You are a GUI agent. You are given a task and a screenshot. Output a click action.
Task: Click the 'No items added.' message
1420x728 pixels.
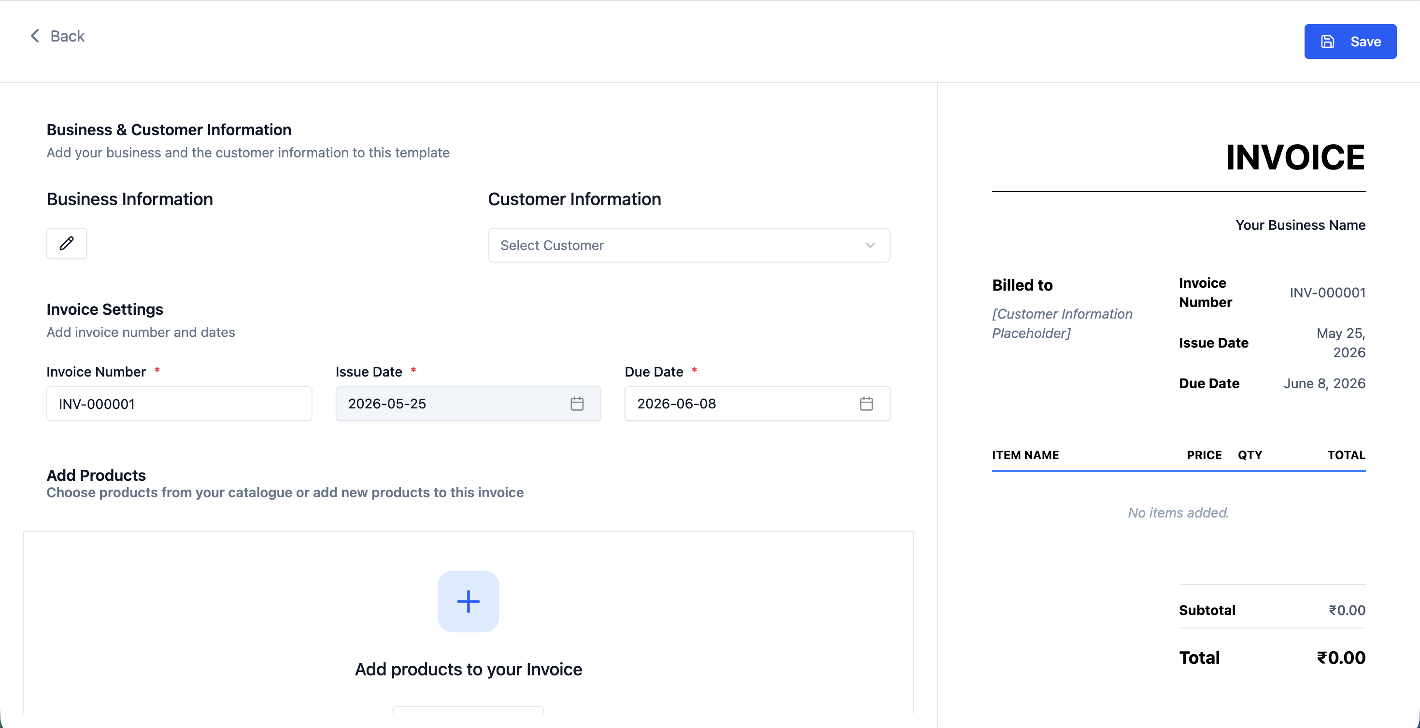tap(1178, 513)
